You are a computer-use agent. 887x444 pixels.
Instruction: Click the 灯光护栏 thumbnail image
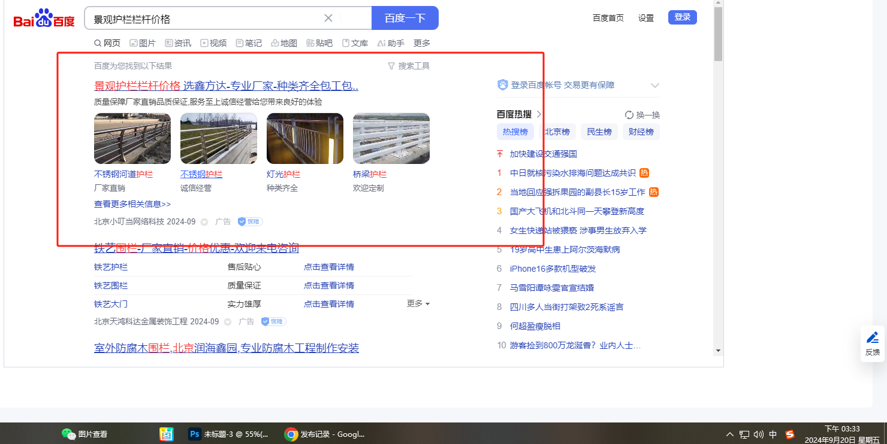tap(305, 139)
